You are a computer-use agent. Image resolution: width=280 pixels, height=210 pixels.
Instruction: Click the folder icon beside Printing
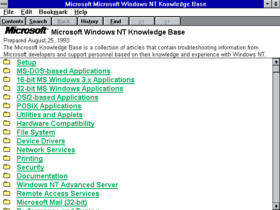[7, 158]
